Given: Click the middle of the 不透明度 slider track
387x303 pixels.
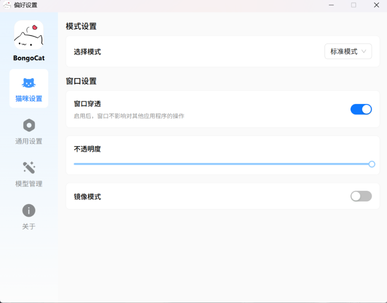Looking at the screenshot, I should tap(223, 164).
